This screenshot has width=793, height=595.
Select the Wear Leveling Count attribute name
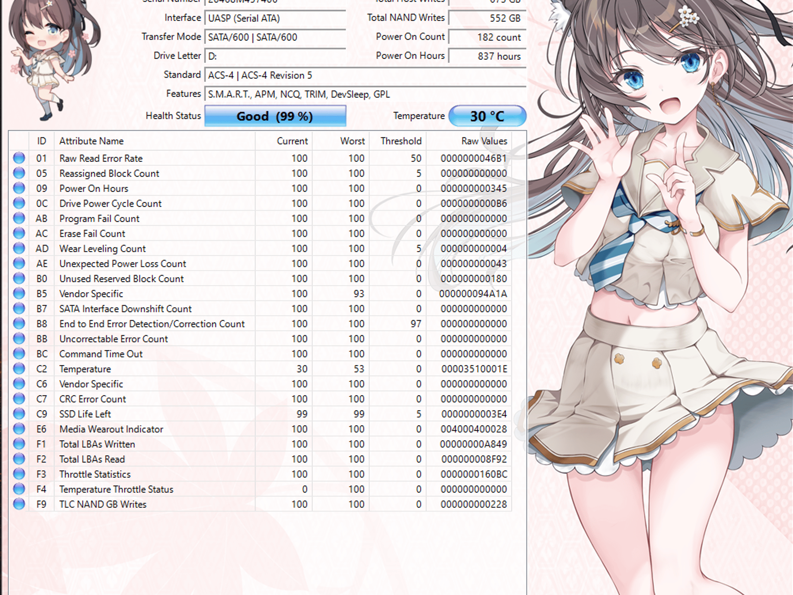(x=103, y=248)
